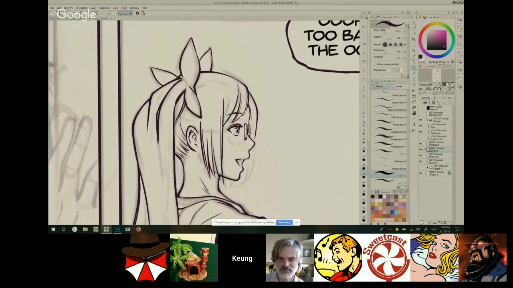The height and width of the screenshot is (288, 513).
Task: Switch to the Pastel sub tool tab
Action: click(398, 86)
